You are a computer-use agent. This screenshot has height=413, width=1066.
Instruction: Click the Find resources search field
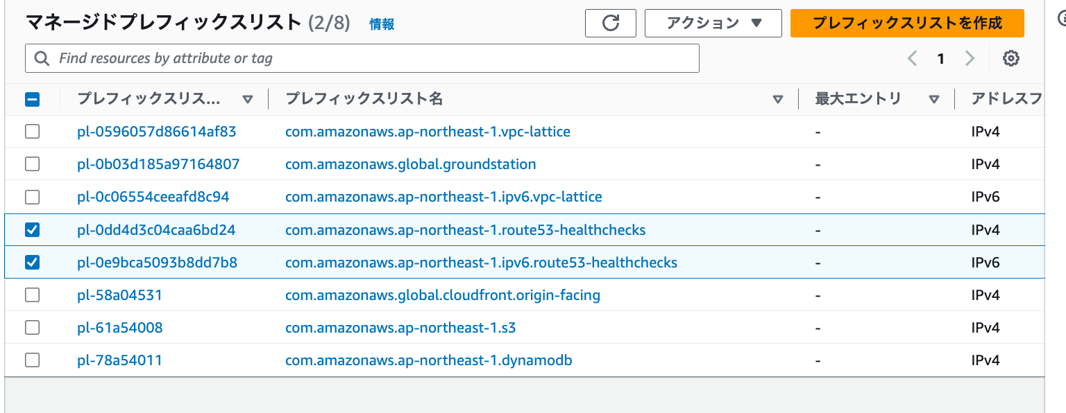[x=278, y=58]
